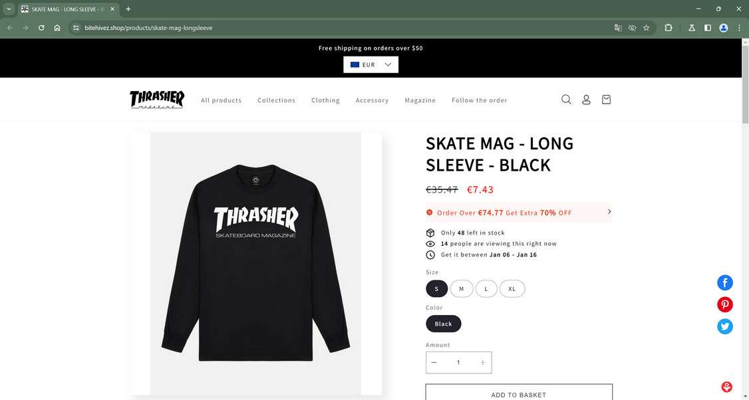
Task: Open the browser tab list dropdown
Action: 9,9
